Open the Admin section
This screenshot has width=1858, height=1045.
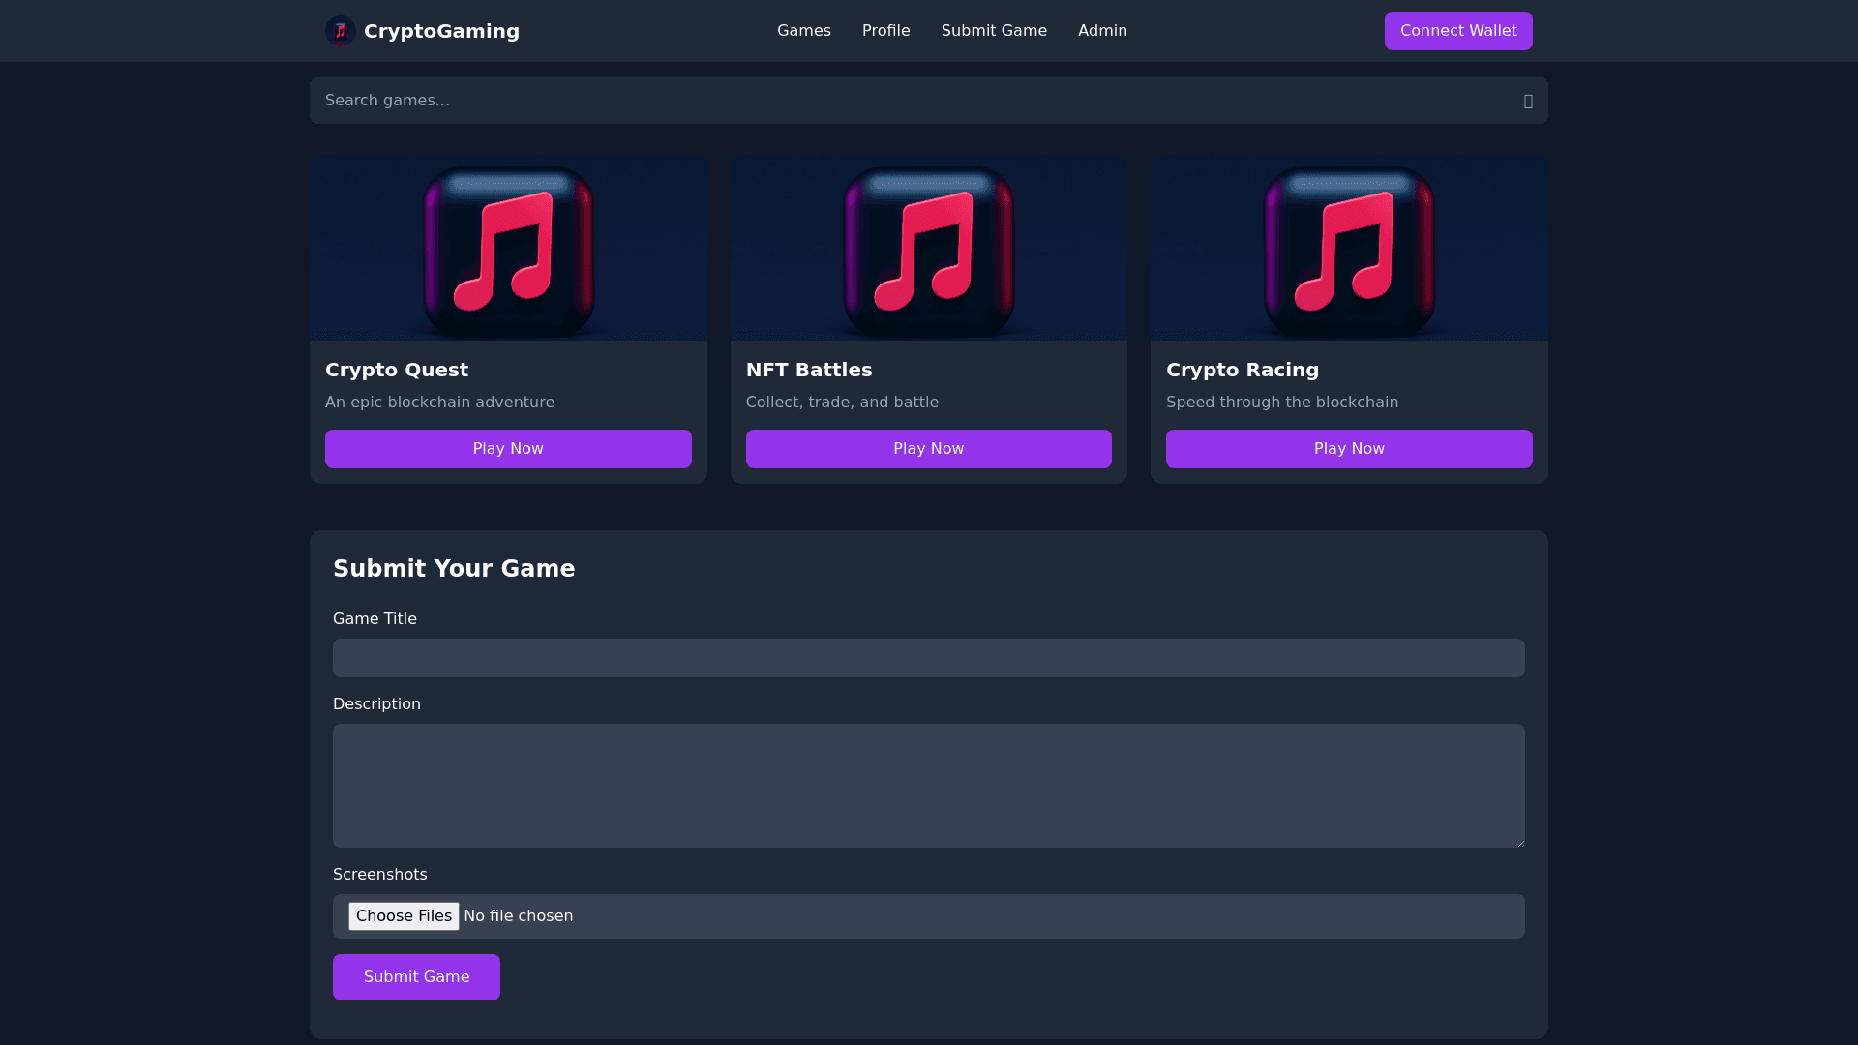point(1102,31)
